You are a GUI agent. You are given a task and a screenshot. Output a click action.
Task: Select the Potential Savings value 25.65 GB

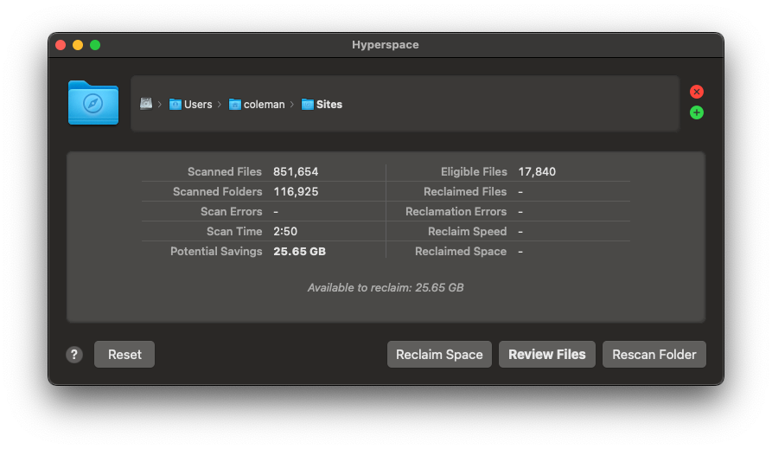point(299,252)
